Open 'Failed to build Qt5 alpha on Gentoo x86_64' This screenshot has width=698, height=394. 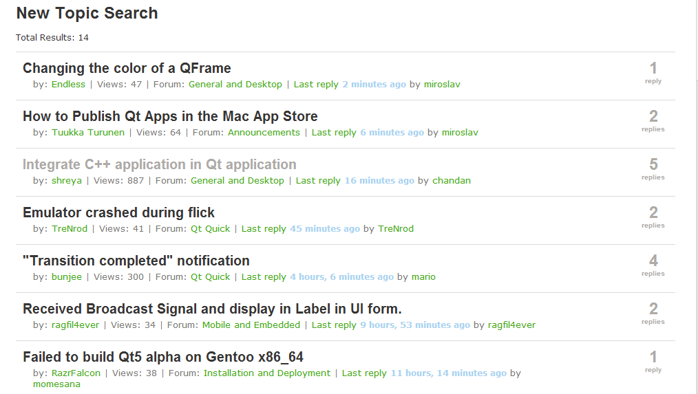pos(163,357)
